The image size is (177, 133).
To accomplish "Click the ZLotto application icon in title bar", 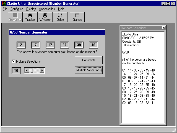I will 4,4.
